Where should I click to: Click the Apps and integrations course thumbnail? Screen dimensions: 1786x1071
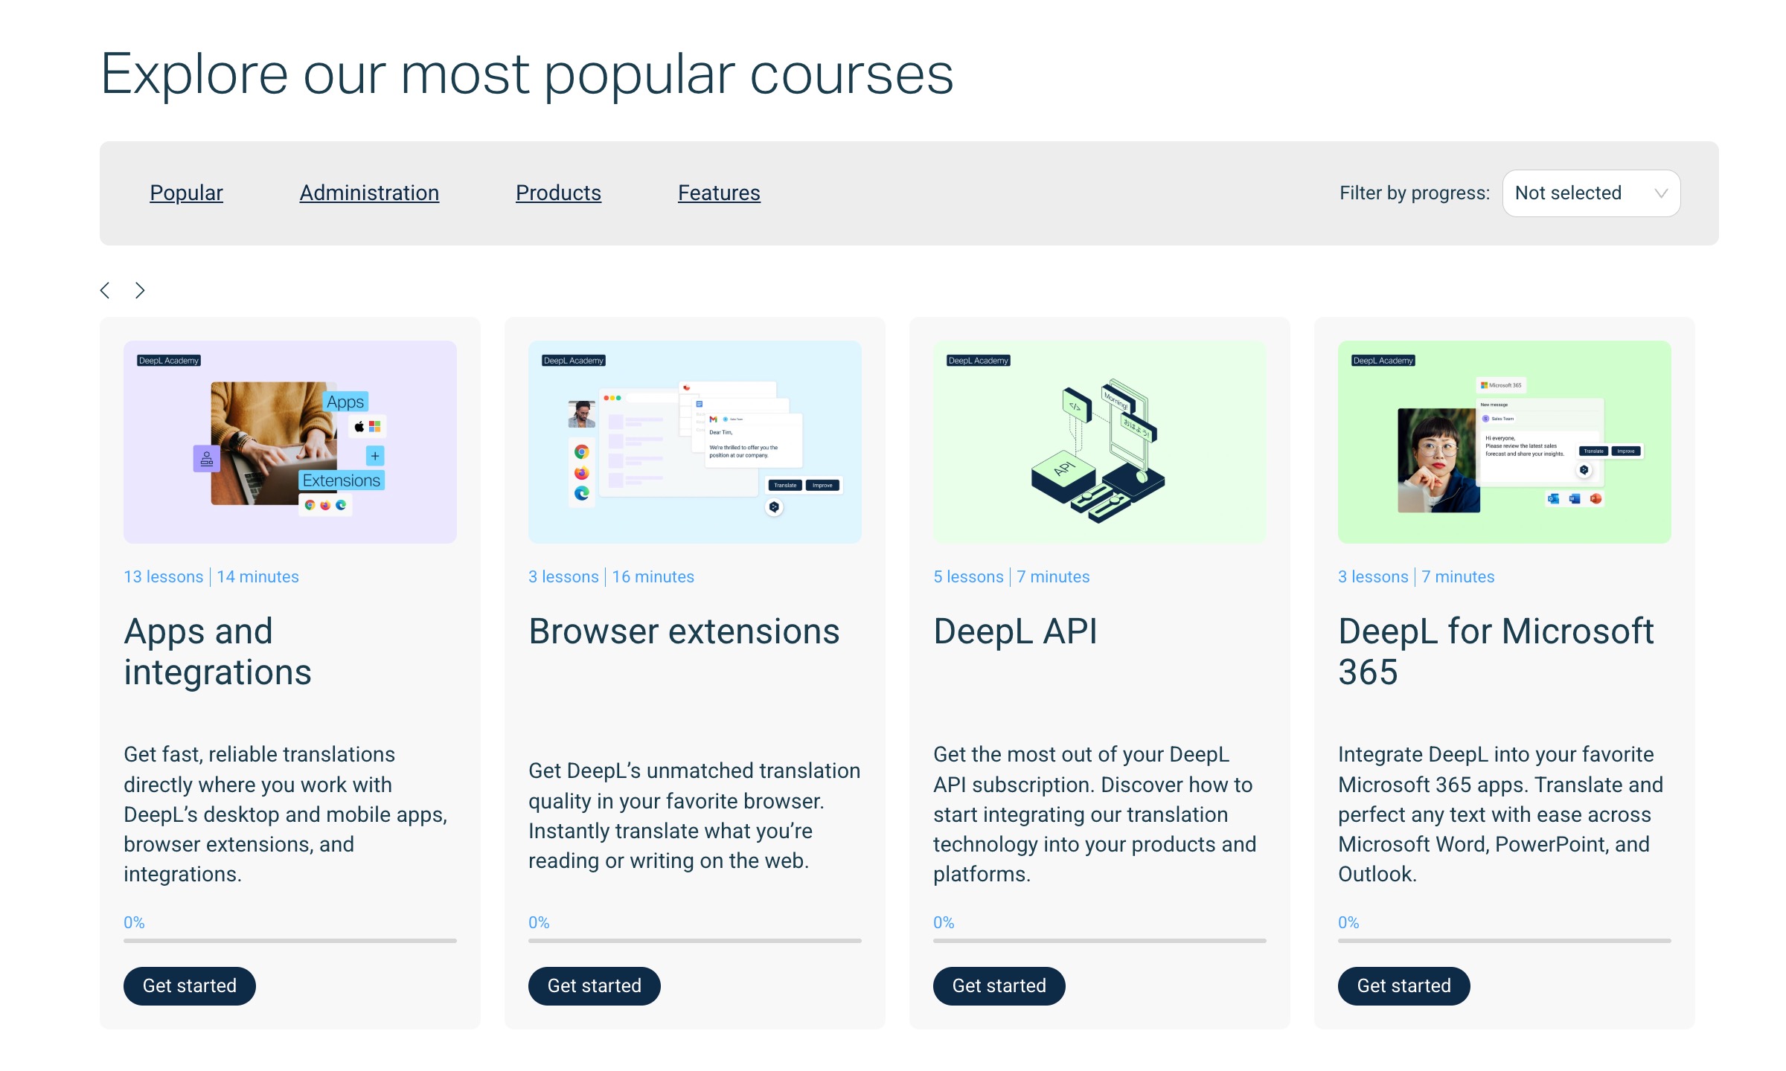coord(289,440)
